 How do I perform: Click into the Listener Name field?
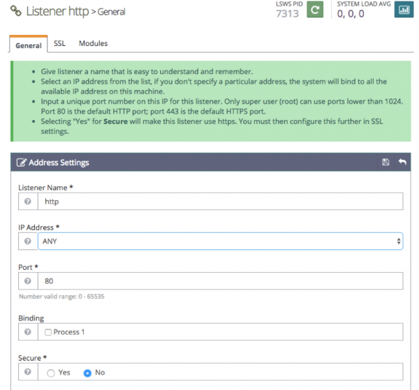tap(219, 201)
